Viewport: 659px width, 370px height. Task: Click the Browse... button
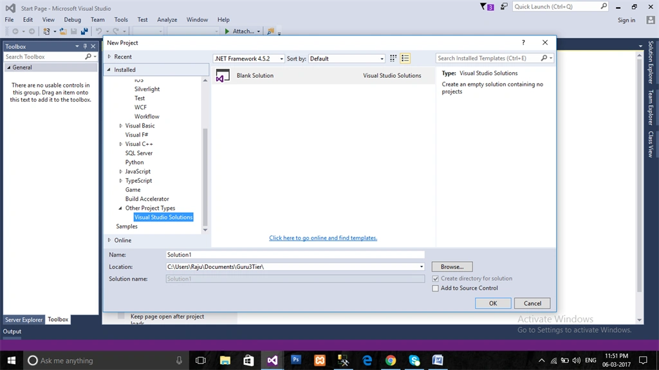click(x=452, y=266)
